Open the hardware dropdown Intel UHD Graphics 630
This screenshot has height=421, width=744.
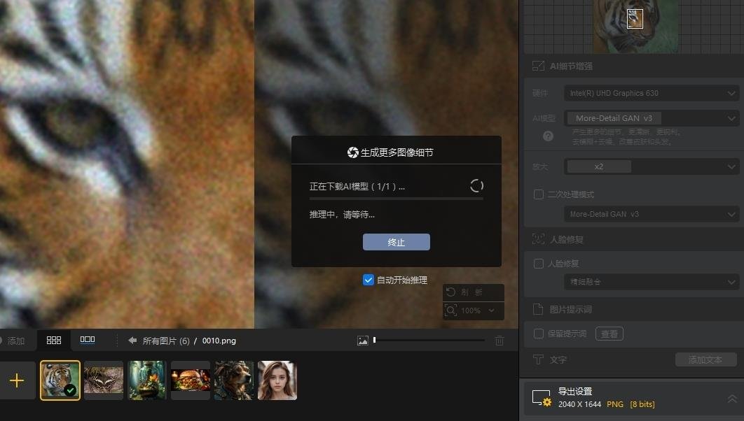point(652,93)
